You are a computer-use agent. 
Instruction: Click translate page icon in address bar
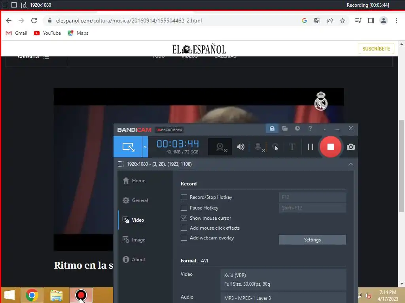point(317,21)
